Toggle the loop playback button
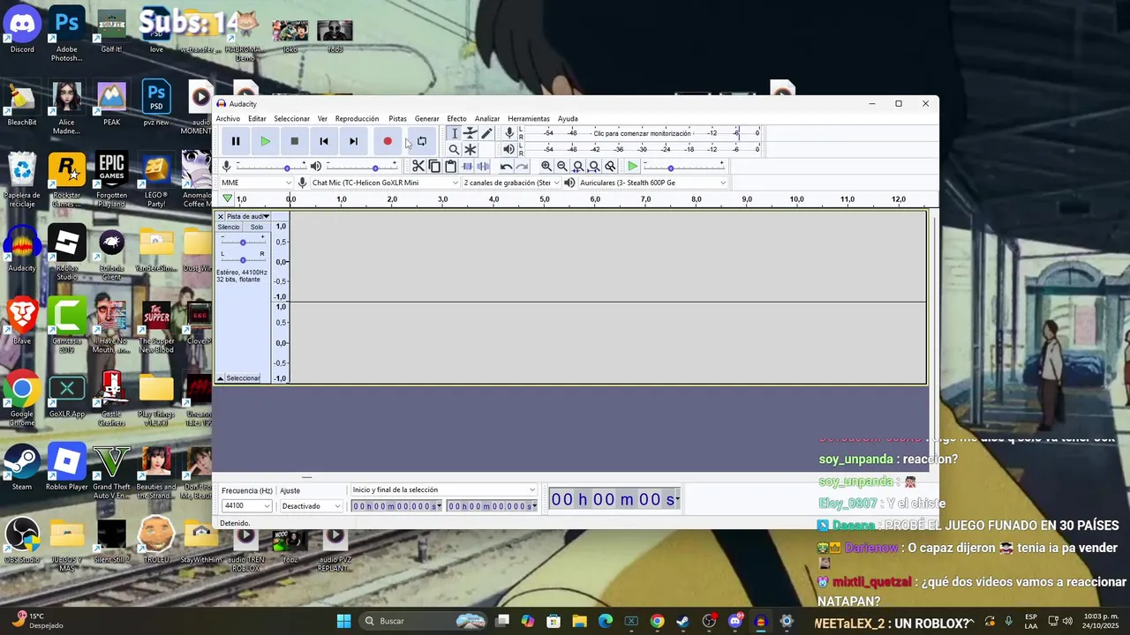 coord(422,141)
